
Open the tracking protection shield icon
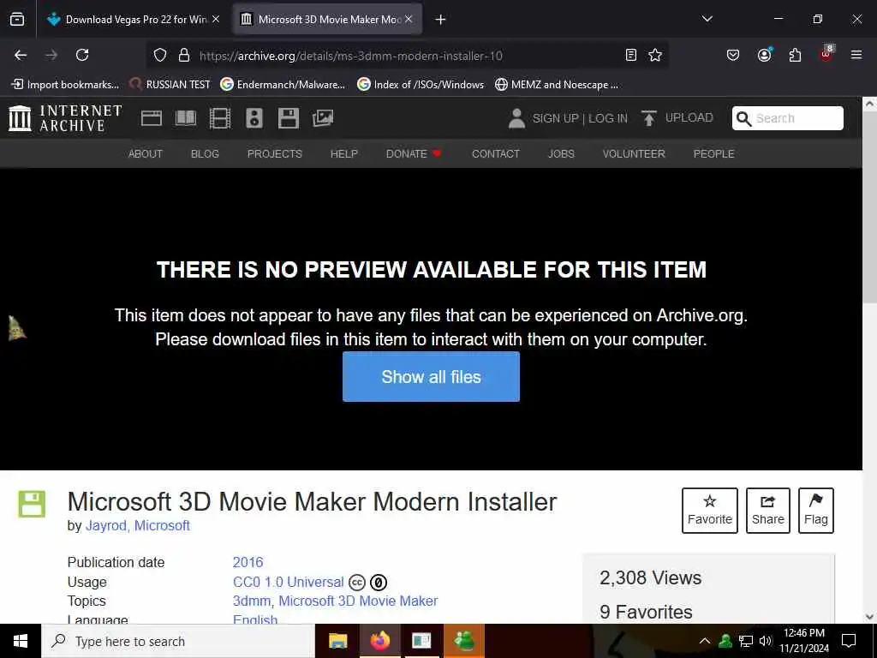[160, 55]
